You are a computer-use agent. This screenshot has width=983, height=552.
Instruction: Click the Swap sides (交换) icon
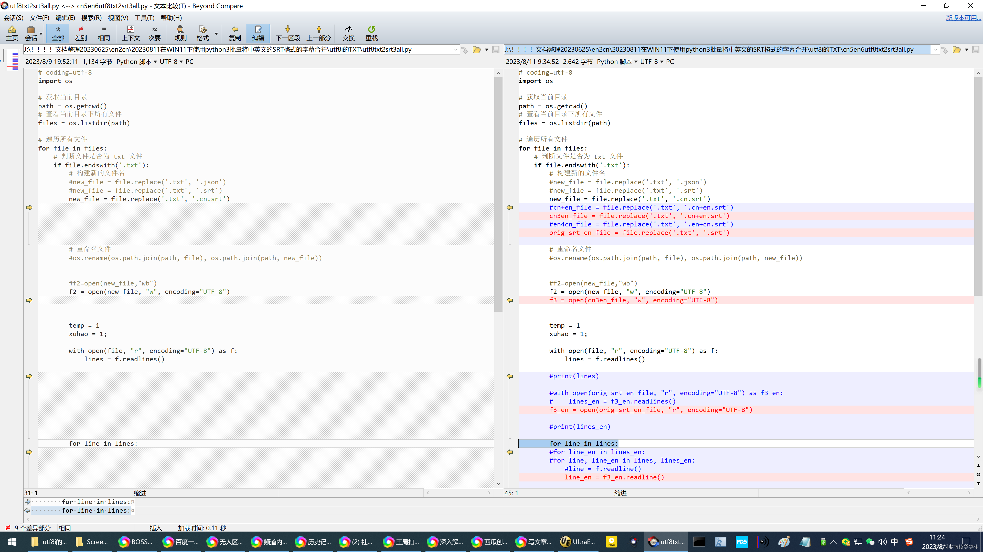coord(348,33)
